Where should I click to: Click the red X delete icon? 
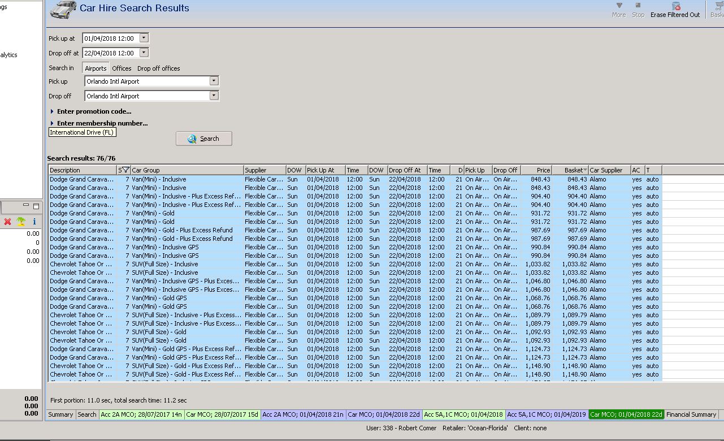[7, 222]
